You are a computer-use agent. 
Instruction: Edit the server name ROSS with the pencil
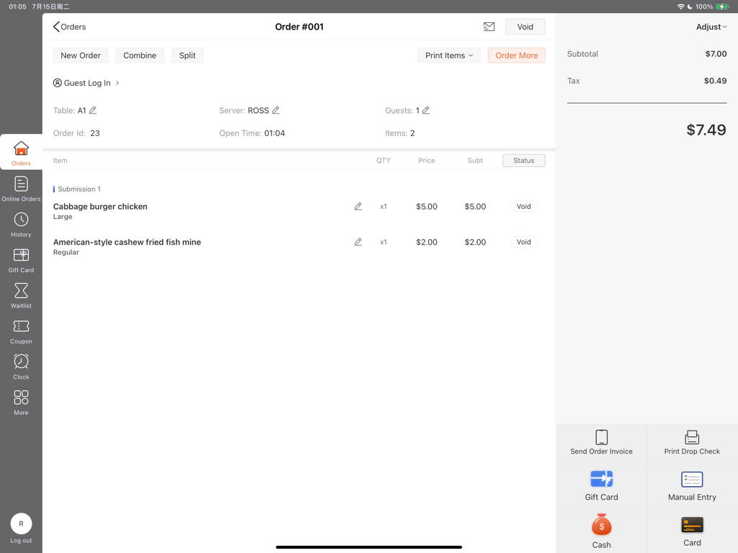click(275, 110)
